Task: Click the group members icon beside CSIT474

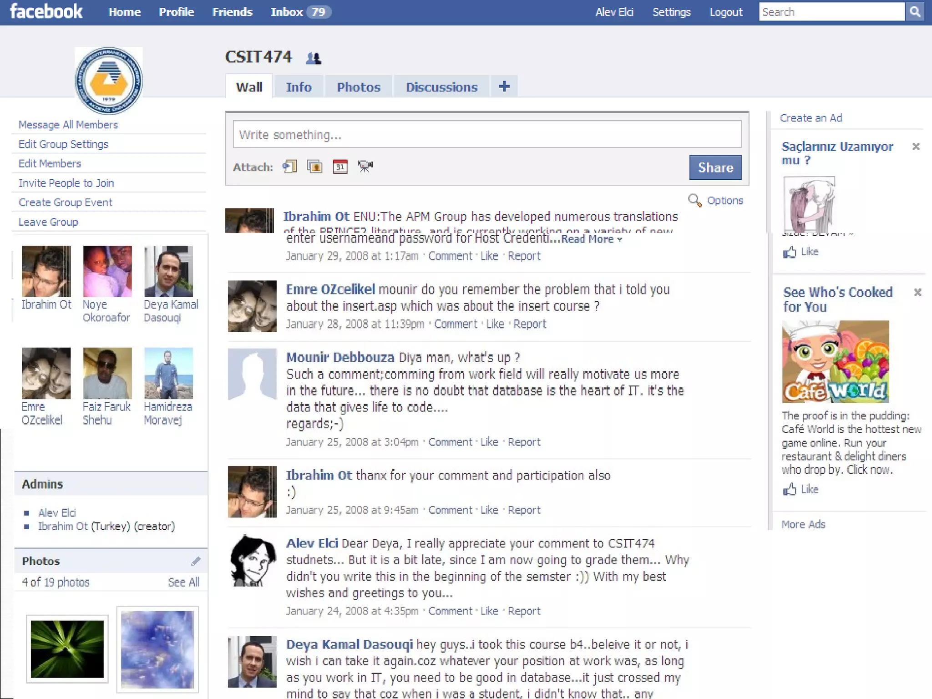Action: [314, 58]
